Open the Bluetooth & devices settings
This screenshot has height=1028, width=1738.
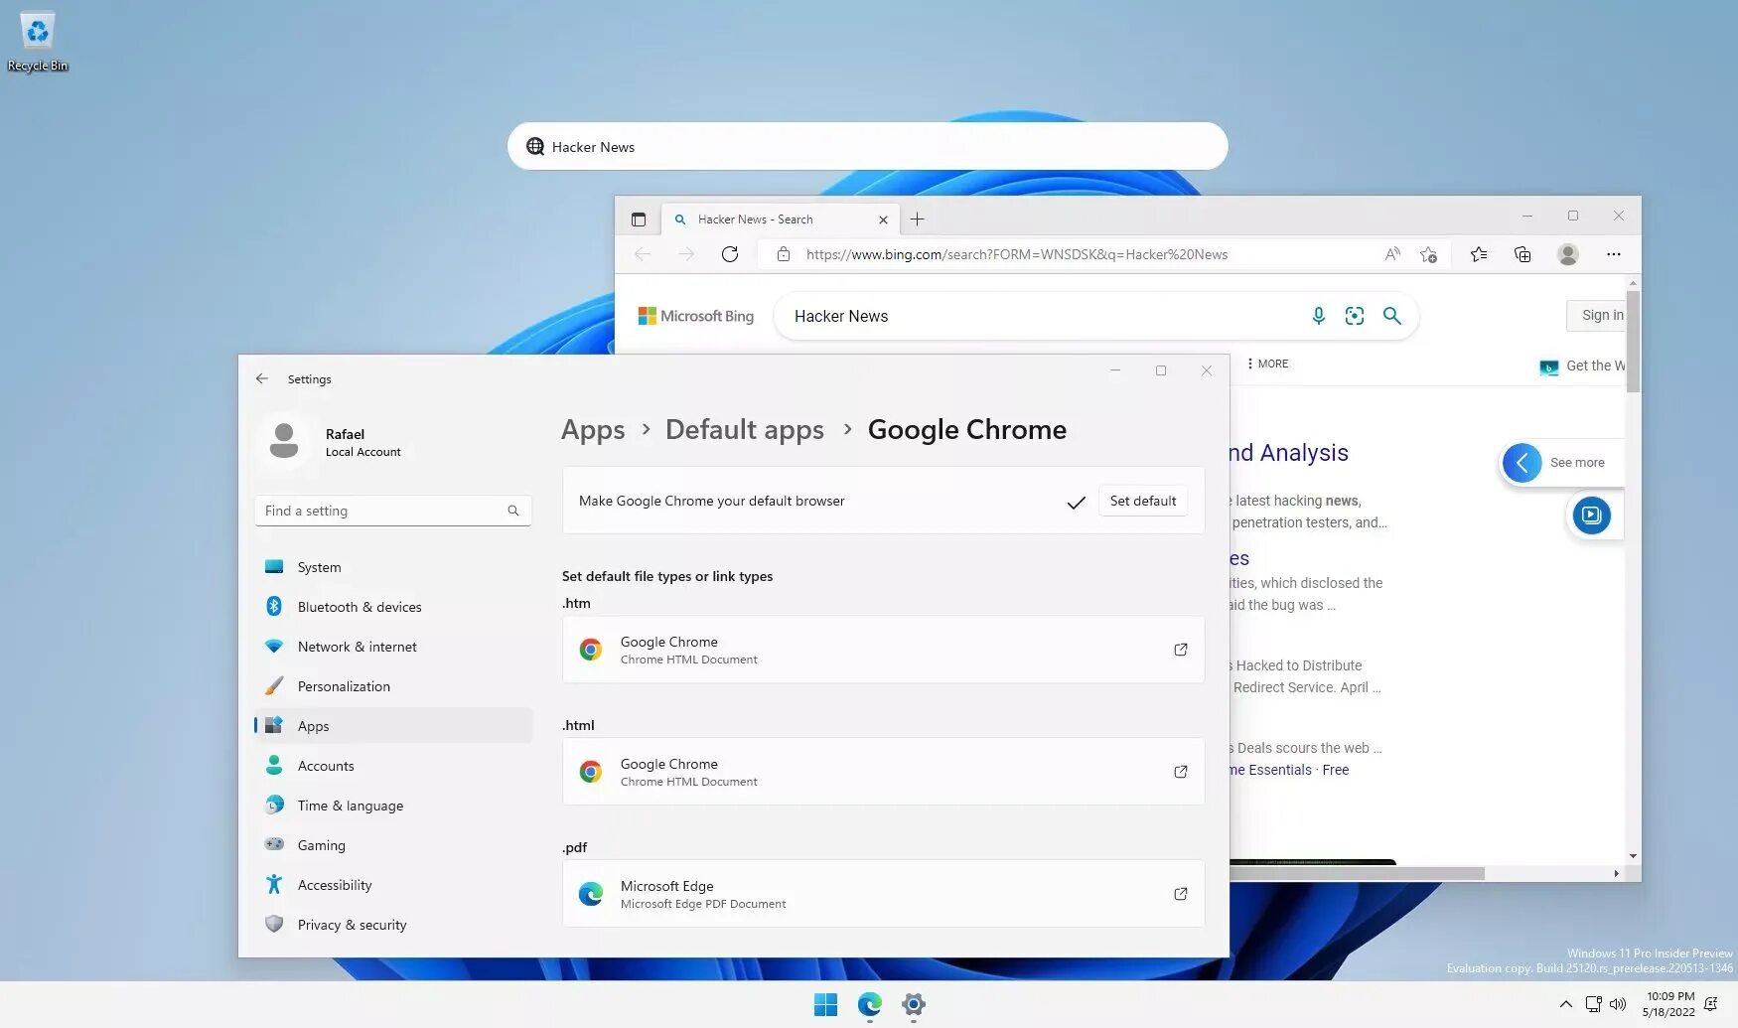click(x=360, y=606)
